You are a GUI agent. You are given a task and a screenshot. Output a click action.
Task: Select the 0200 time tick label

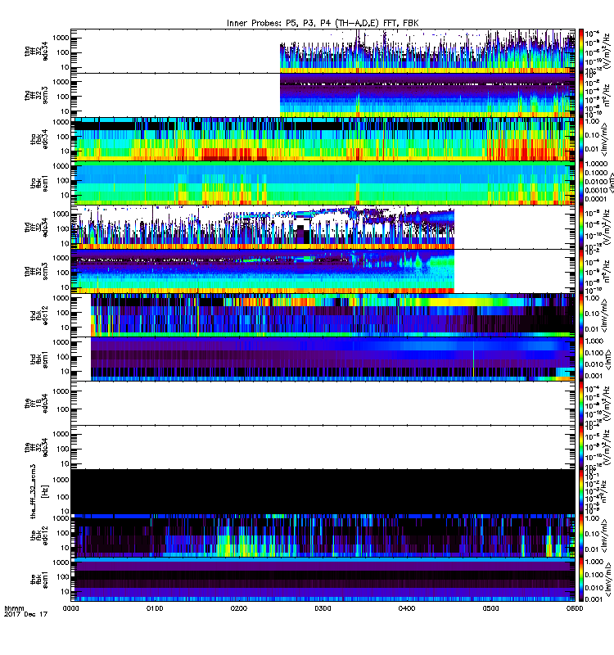238,608
